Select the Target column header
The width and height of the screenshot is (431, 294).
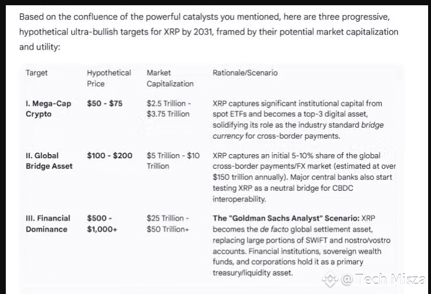coord(36,73)
